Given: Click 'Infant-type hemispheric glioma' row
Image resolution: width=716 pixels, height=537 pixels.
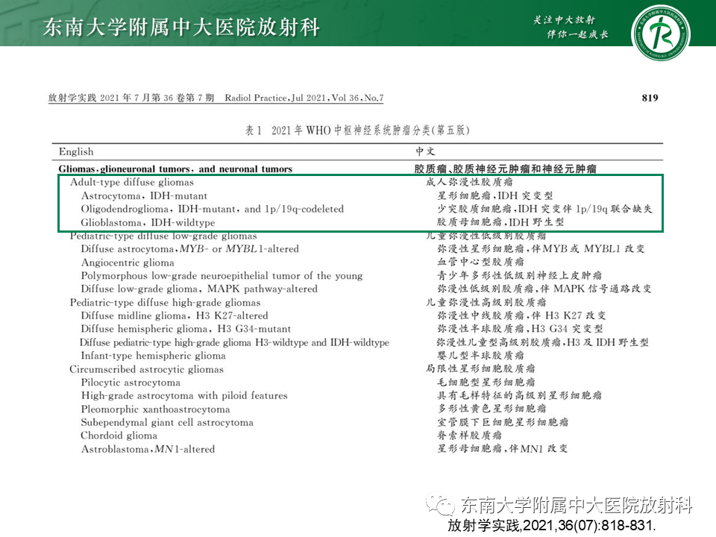Looking at the screenshot, I should [154, 356].
